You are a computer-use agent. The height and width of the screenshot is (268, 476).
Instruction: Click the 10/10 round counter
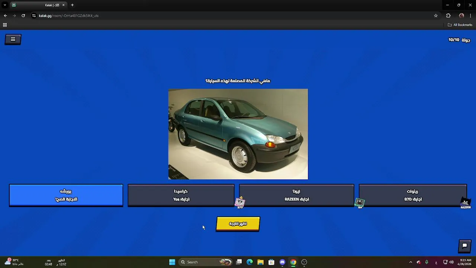(454, 40)
